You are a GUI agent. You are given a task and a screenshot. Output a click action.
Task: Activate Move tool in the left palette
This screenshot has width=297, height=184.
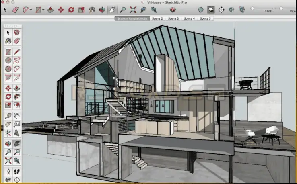click(x=8, y=88)
